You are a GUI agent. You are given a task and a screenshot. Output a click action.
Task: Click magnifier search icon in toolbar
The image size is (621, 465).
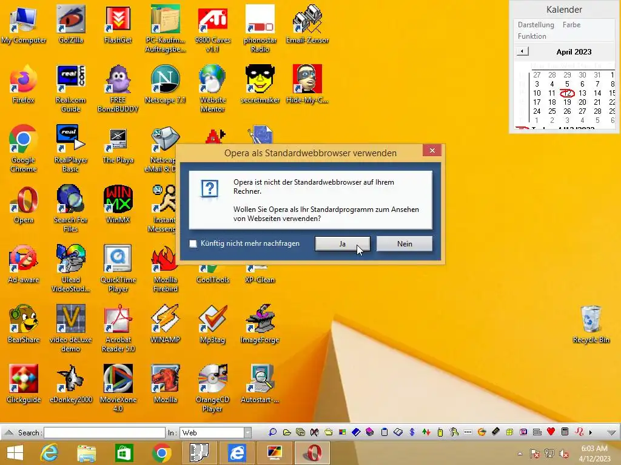click(x=272, y=432)
